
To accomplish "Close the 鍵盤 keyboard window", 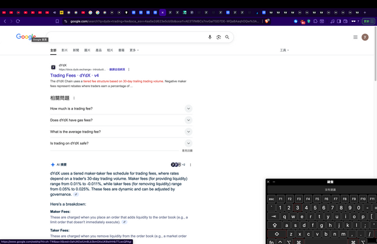I will click(x=269, y=182).
